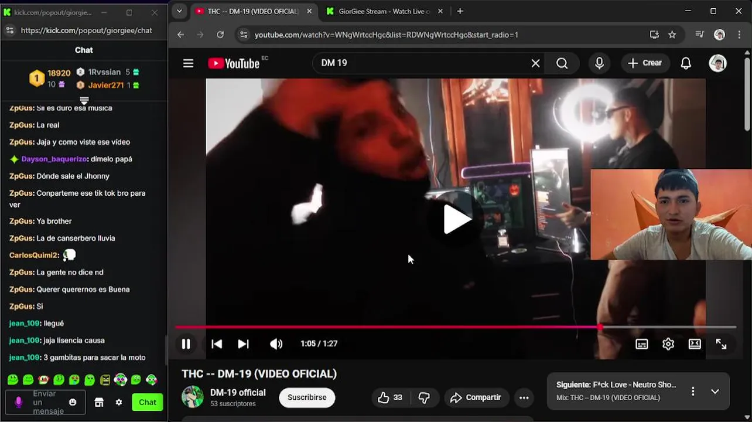Skip to previous video in playlist
752x422 pixels.
click(217, 344)
